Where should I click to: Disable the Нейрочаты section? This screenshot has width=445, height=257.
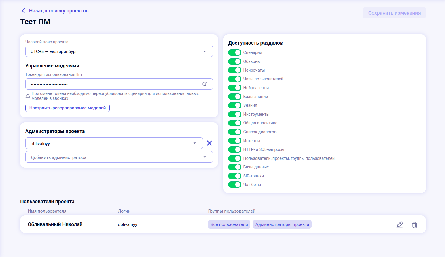235,70
